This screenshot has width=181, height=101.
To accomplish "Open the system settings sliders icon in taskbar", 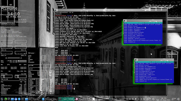I will [x=9, y=99].
